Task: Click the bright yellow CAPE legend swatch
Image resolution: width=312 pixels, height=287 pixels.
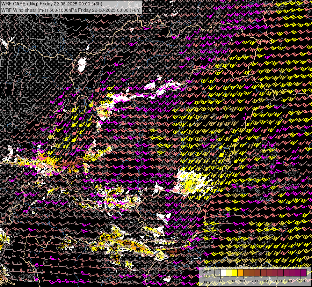Action: point(235,273)
